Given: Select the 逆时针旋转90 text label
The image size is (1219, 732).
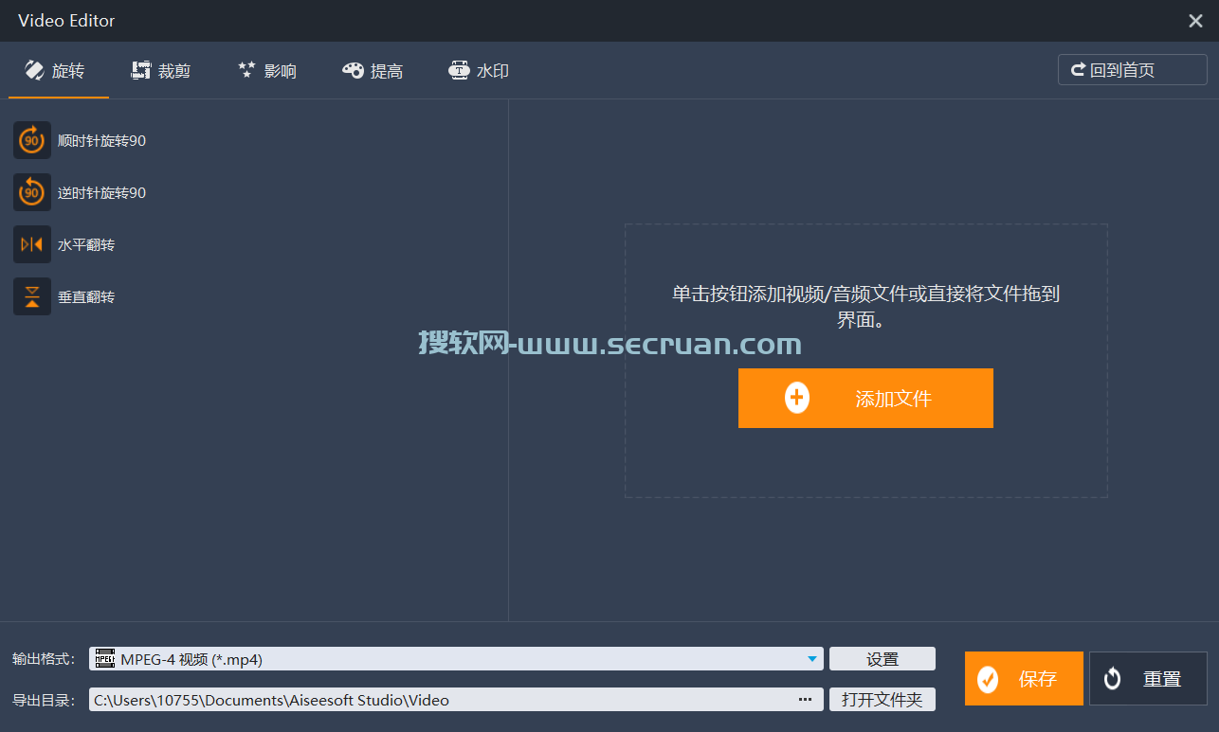Looking at the screenshot, I should tap(101, 193).
